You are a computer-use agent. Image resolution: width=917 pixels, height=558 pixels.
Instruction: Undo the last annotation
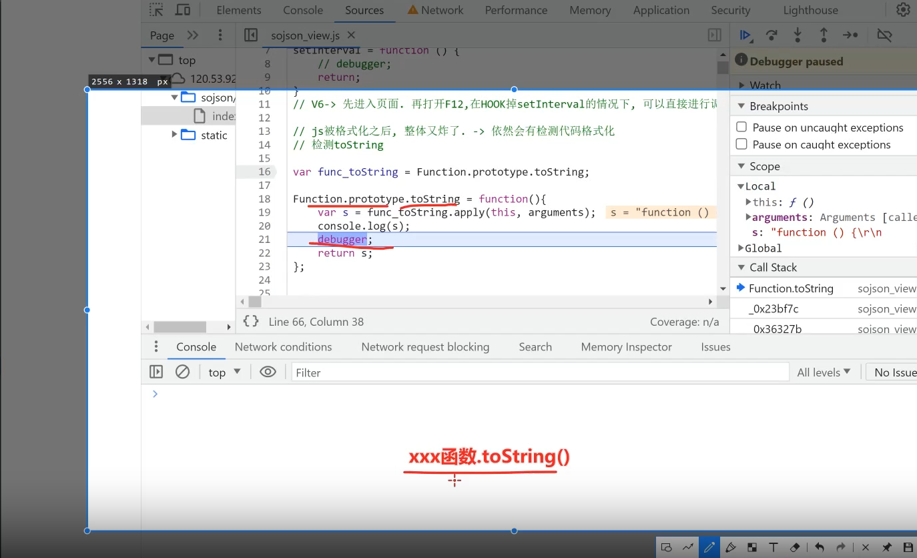[819, 547]
